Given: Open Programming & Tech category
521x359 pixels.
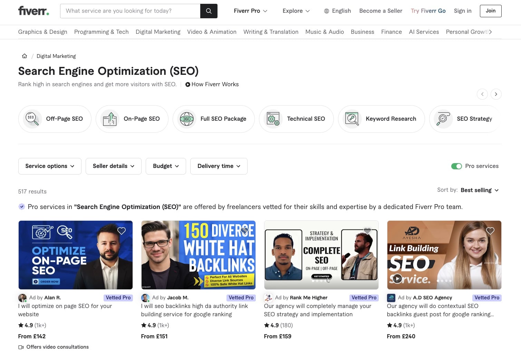Looking at the screenshot, I should tap(102, 32).
